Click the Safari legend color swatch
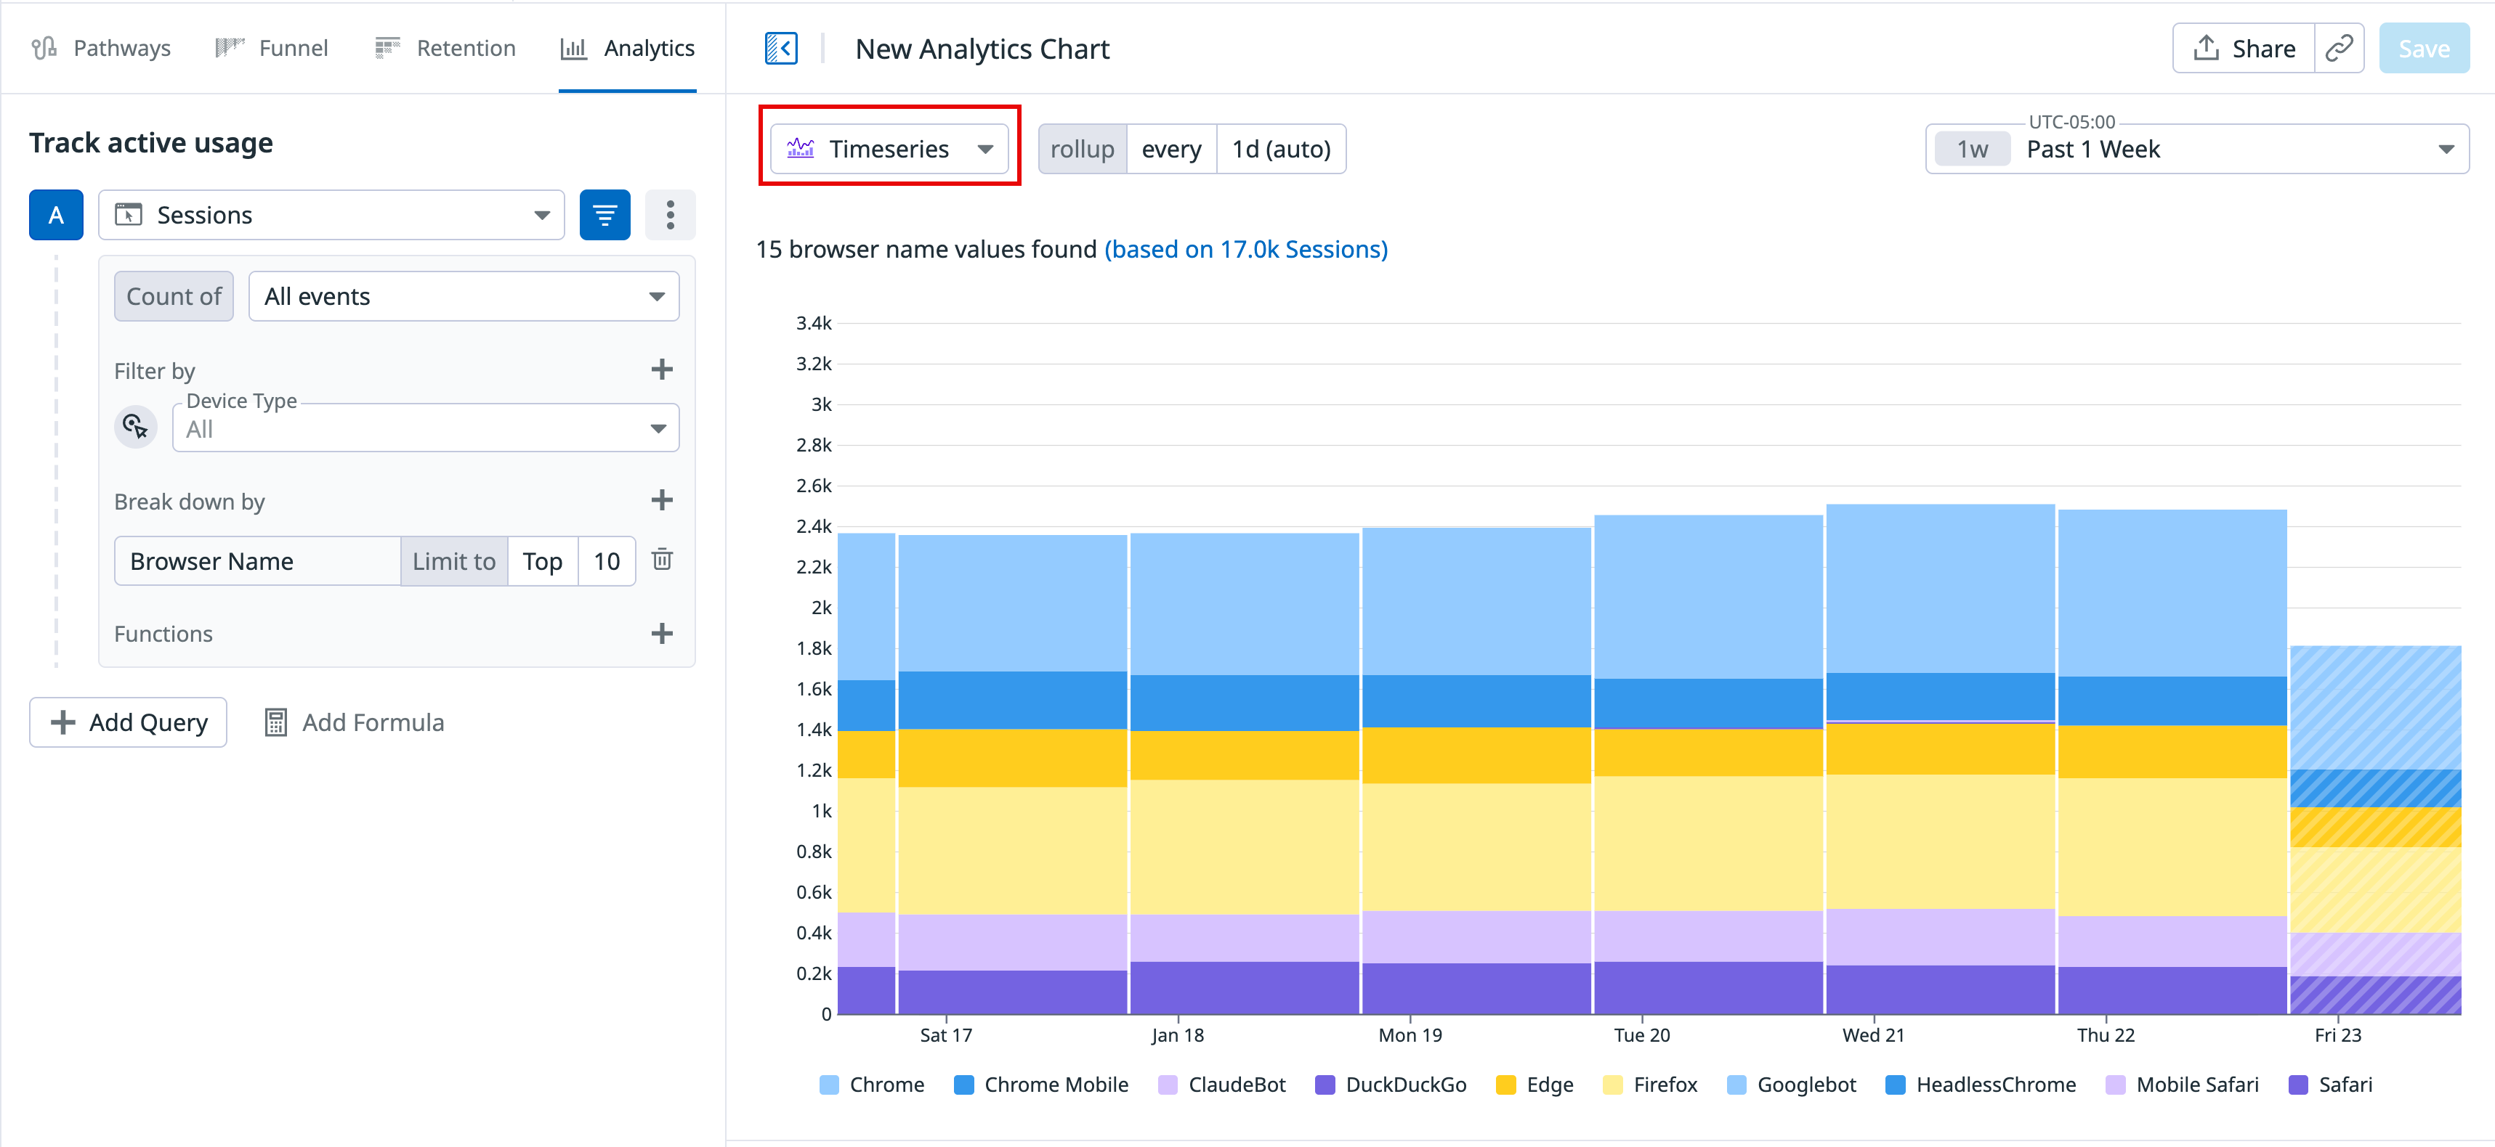Screen dimensions: 2495x1147 [x=2297, y=1084]
